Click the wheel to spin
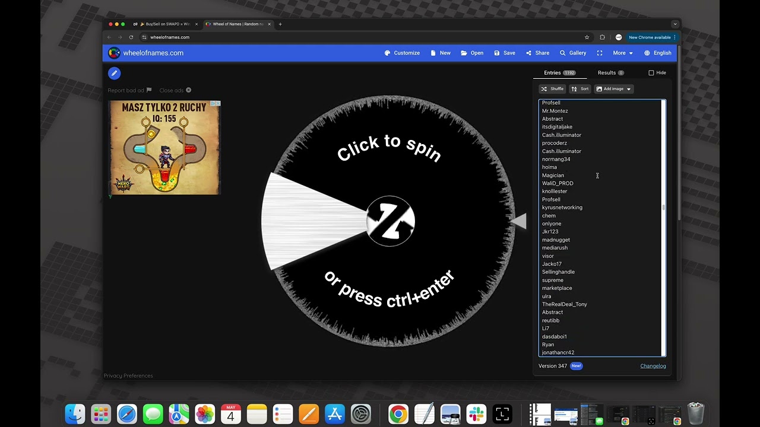The height and width of the screenshot is (427, 760). point(389,221)
